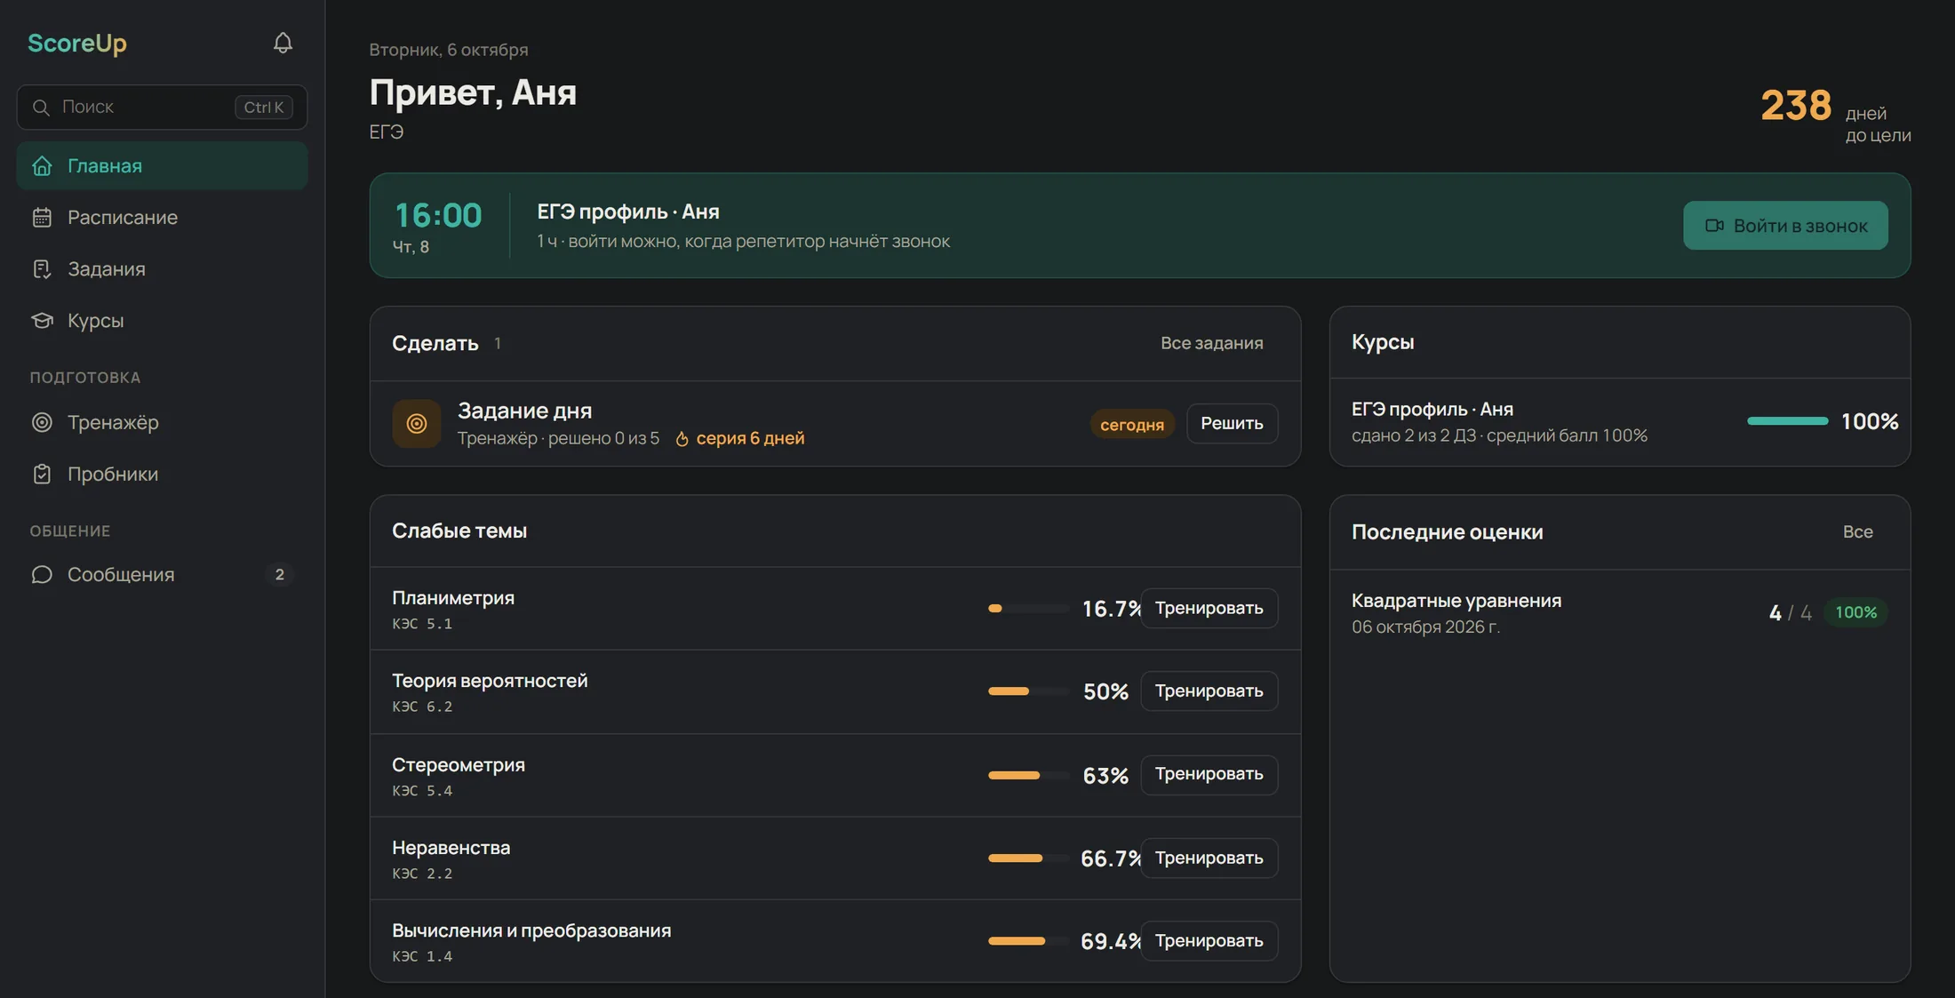Viewport: 1955px width, 998px height.
Task: Click the сегодня badge
Action: tap(1132, 425)
